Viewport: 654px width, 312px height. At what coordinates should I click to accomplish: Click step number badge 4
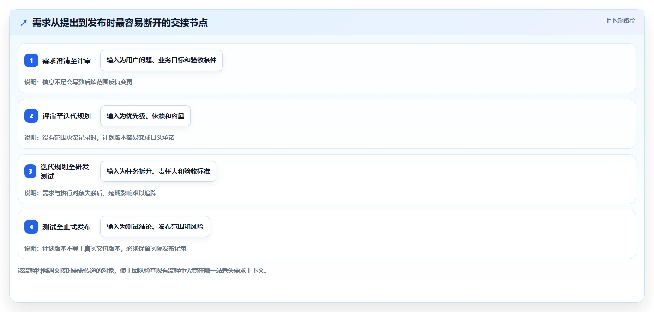coord(31,227)
